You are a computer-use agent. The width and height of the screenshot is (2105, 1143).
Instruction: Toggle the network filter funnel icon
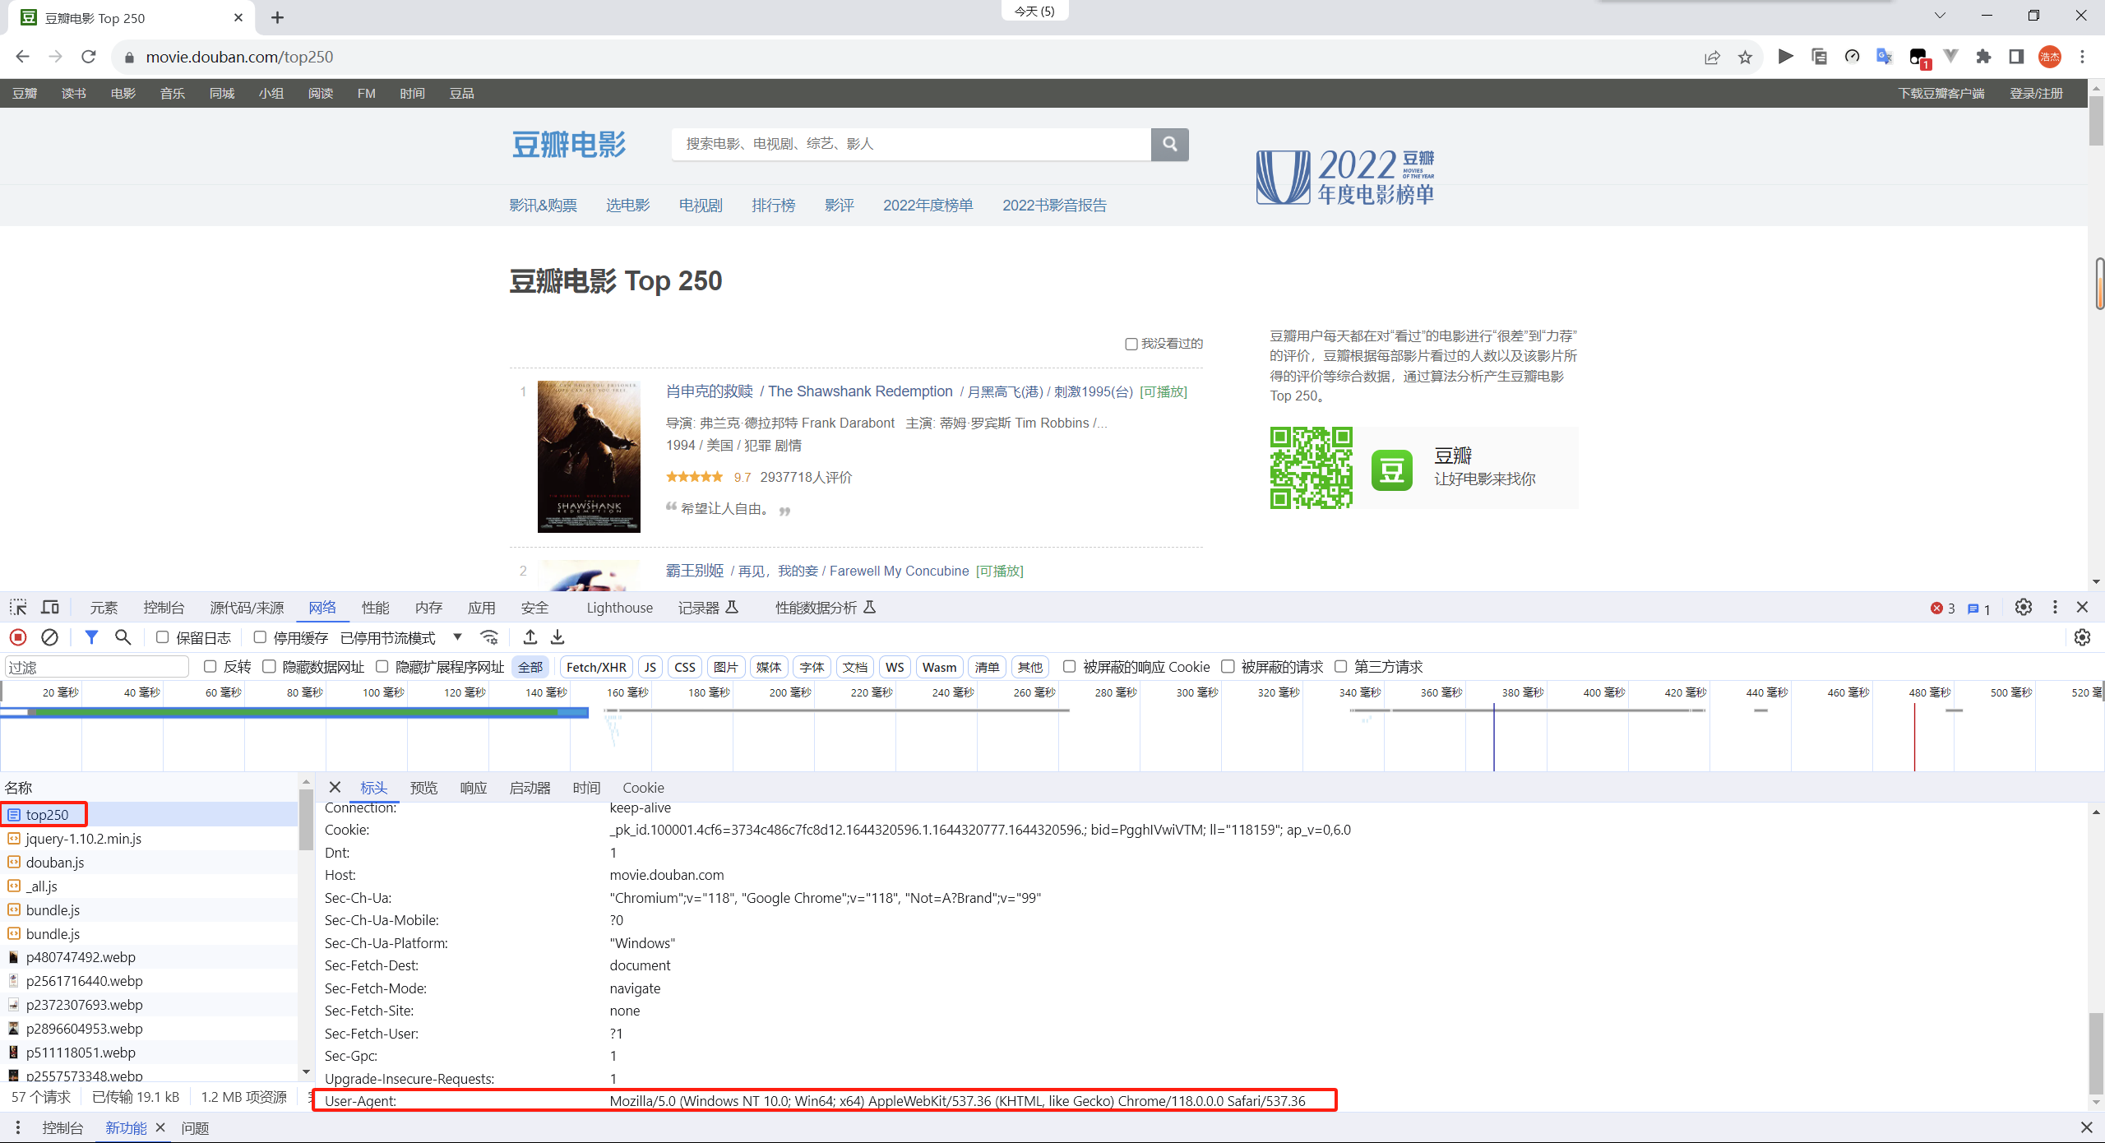click(91, 637)
